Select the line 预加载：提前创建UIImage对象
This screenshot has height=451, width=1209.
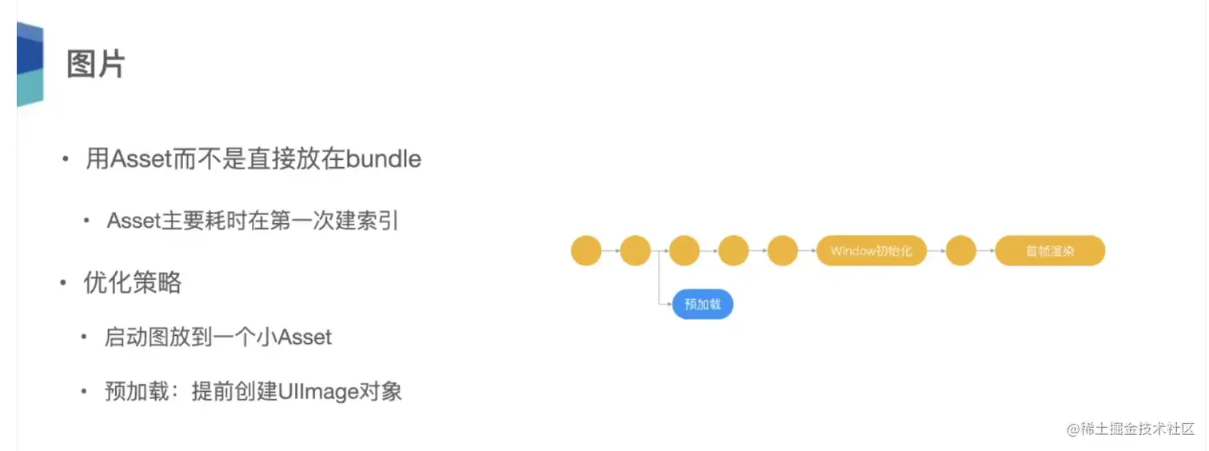pos(253,392)
